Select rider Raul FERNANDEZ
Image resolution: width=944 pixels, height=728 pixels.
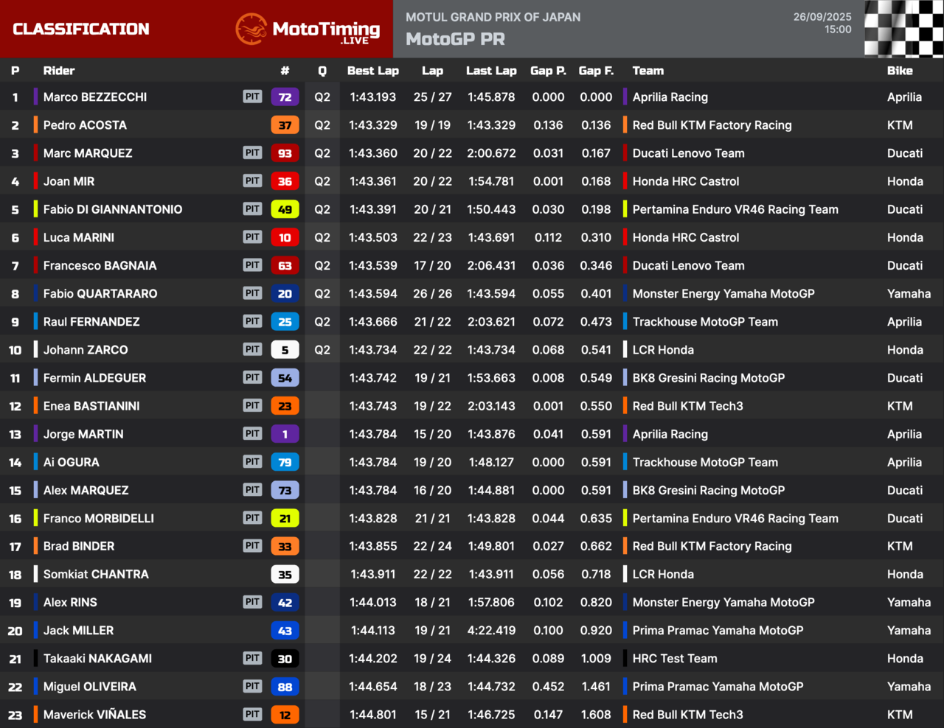click(x=91, y=322)
